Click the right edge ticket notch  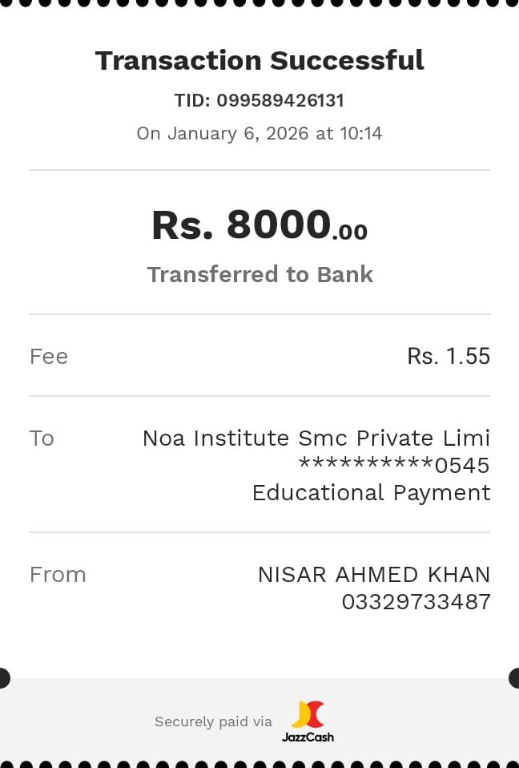click(x=515, y=678)
